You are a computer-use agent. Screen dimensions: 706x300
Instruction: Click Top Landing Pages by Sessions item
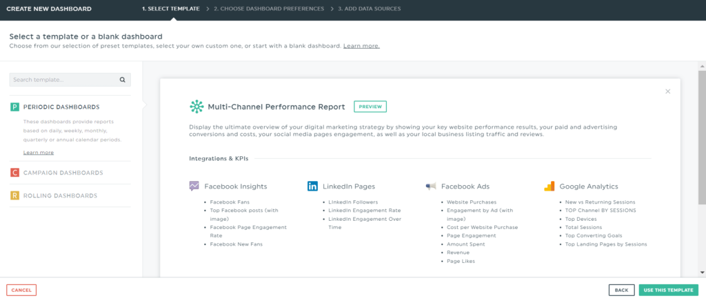[606, 244]
